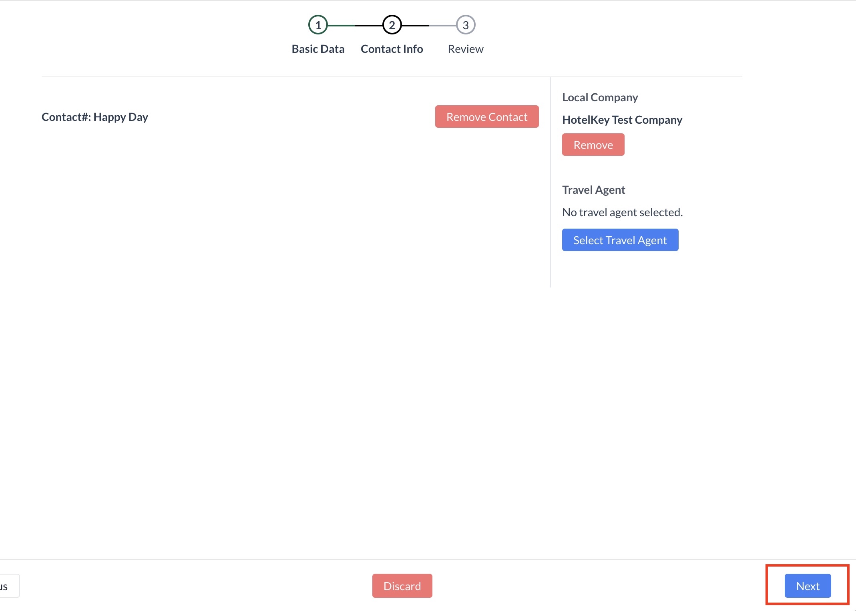Click step 1 circle in wizard

[x=318, y=25]
